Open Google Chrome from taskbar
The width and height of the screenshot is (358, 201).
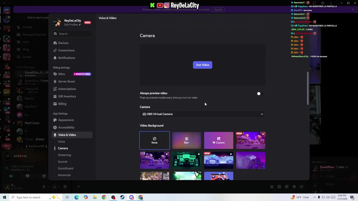104,197
